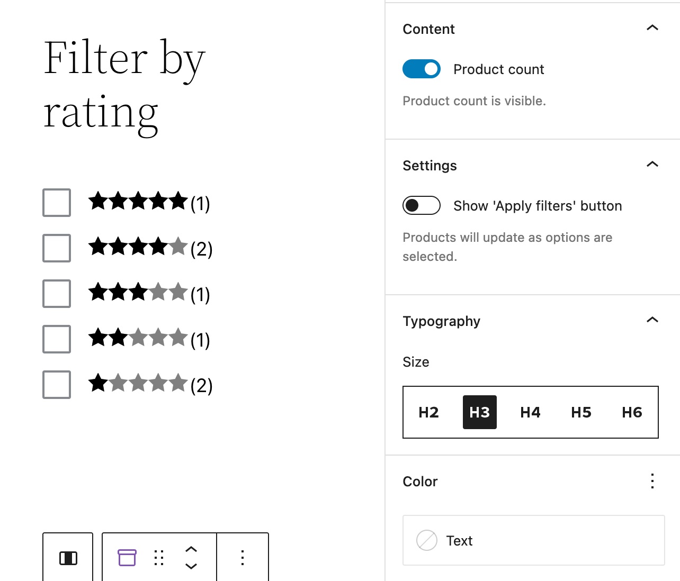Disable the Product count toggle
Screen dimensions: 680x581
[421, 69]
